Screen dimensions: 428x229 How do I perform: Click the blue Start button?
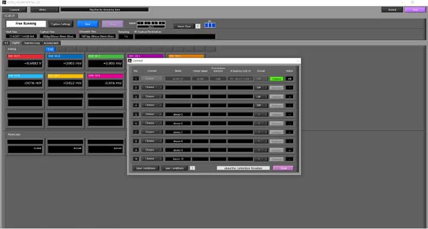[87, 24]
